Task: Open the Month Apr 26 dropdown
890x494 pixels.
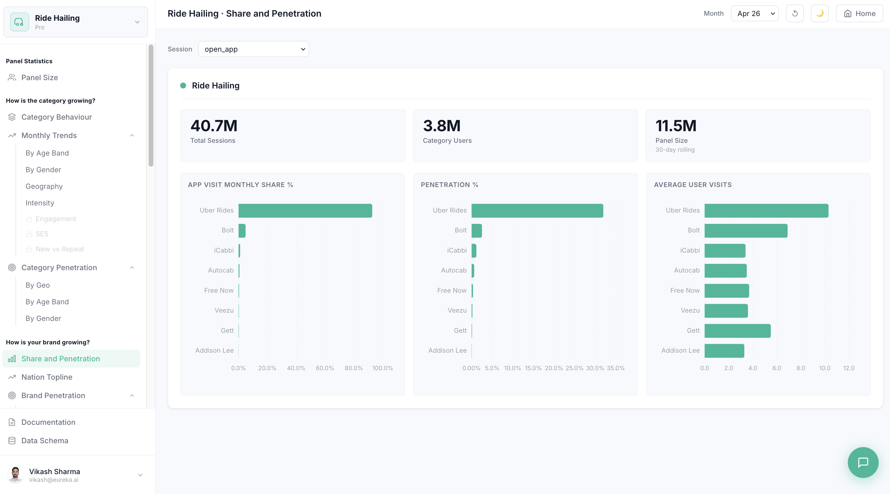Action: click(754, 13)
